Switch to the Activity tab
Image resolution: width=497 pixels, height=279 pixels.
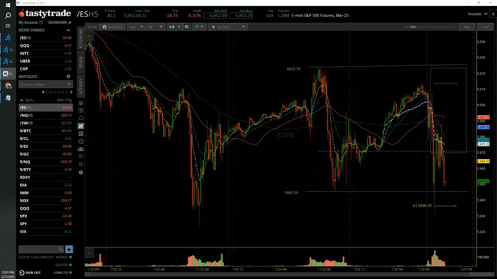[x=81, y=86]
